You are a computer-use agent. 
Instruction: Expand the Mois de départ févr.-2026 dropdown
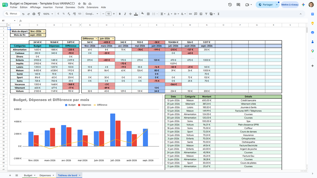tap(44, 31)
